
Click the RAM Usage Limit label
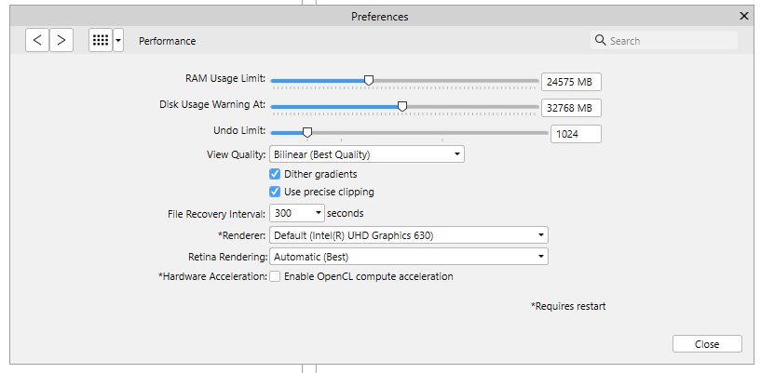pyautogui.click(x=225, y=78)
